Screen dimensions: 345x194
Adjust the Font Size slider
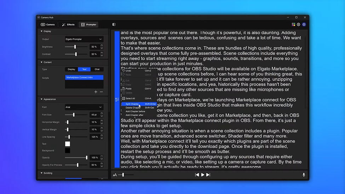pyautogui.click(x=74, y=115)
